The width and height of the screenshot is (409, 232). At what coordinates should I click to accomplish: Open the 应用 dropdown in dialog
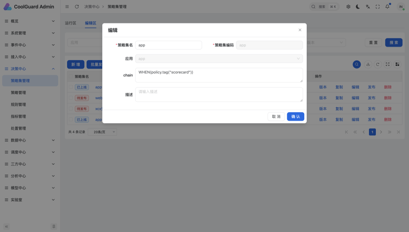(219, 59)
